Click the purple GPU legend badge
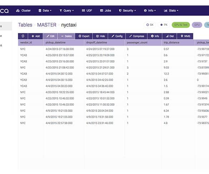 pos(197,25)
